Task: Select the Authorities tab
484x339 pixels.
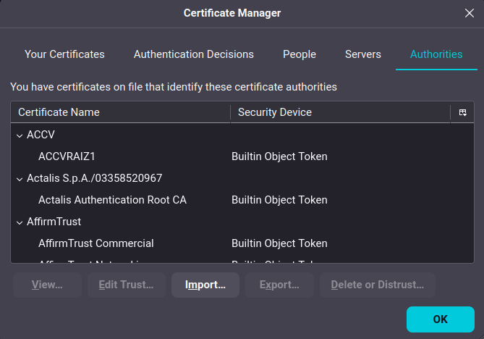Action: point(436,54)
